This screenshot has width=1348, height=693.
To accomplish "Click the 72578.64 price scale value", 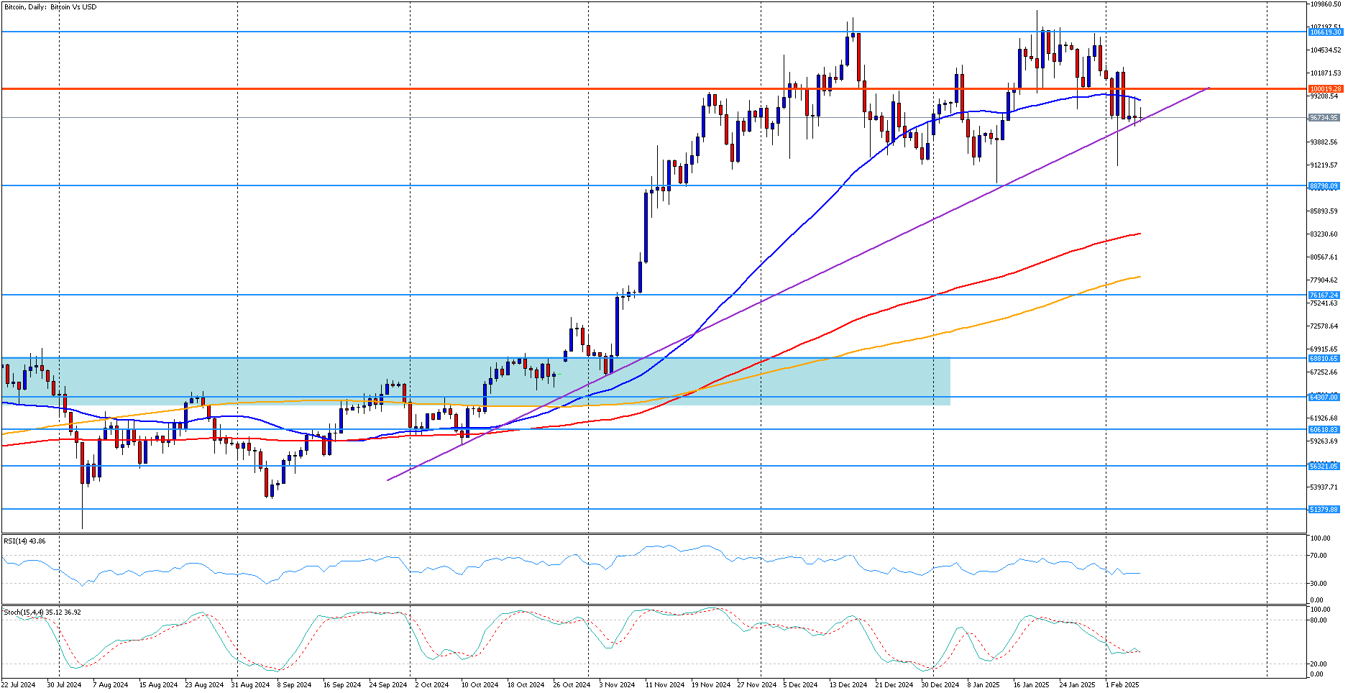I will click(x=1324, y=326).
